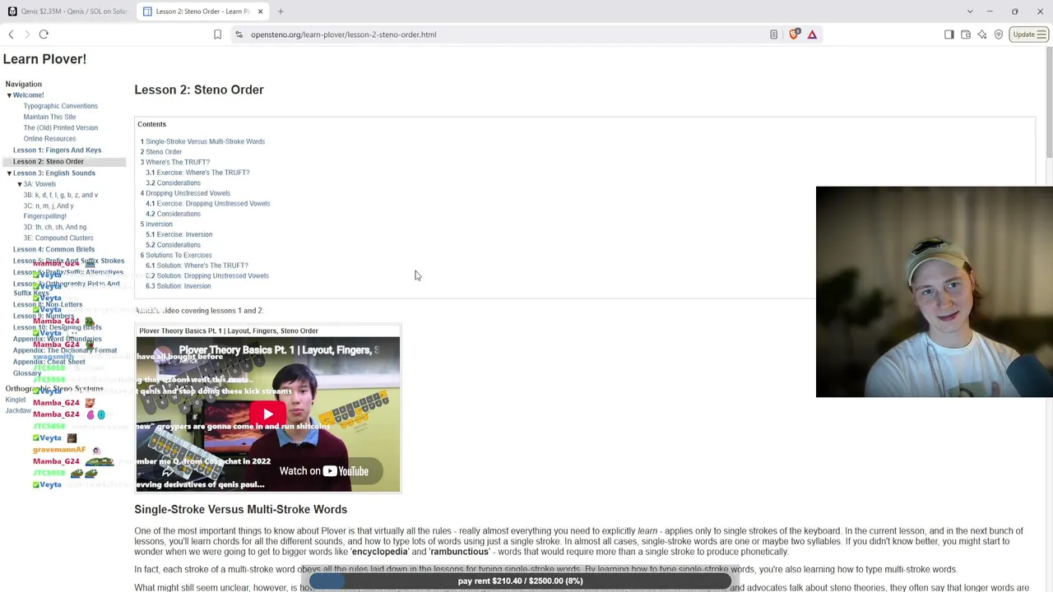Open Brave Shields lion icon
Viewport: 1053px width, 592px height.
tap(794, 35)
